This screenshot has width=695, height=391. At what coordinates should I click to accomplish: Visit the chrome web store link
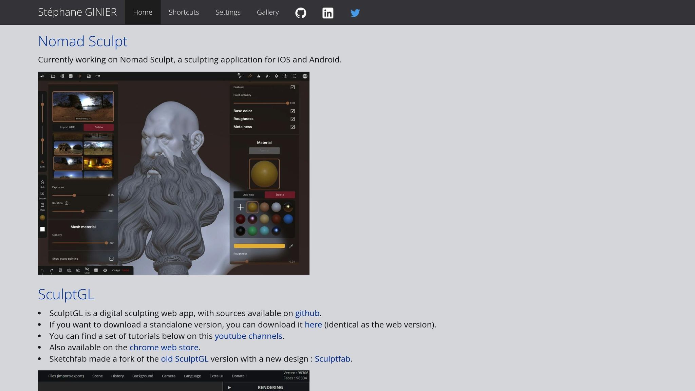[164, 347]
